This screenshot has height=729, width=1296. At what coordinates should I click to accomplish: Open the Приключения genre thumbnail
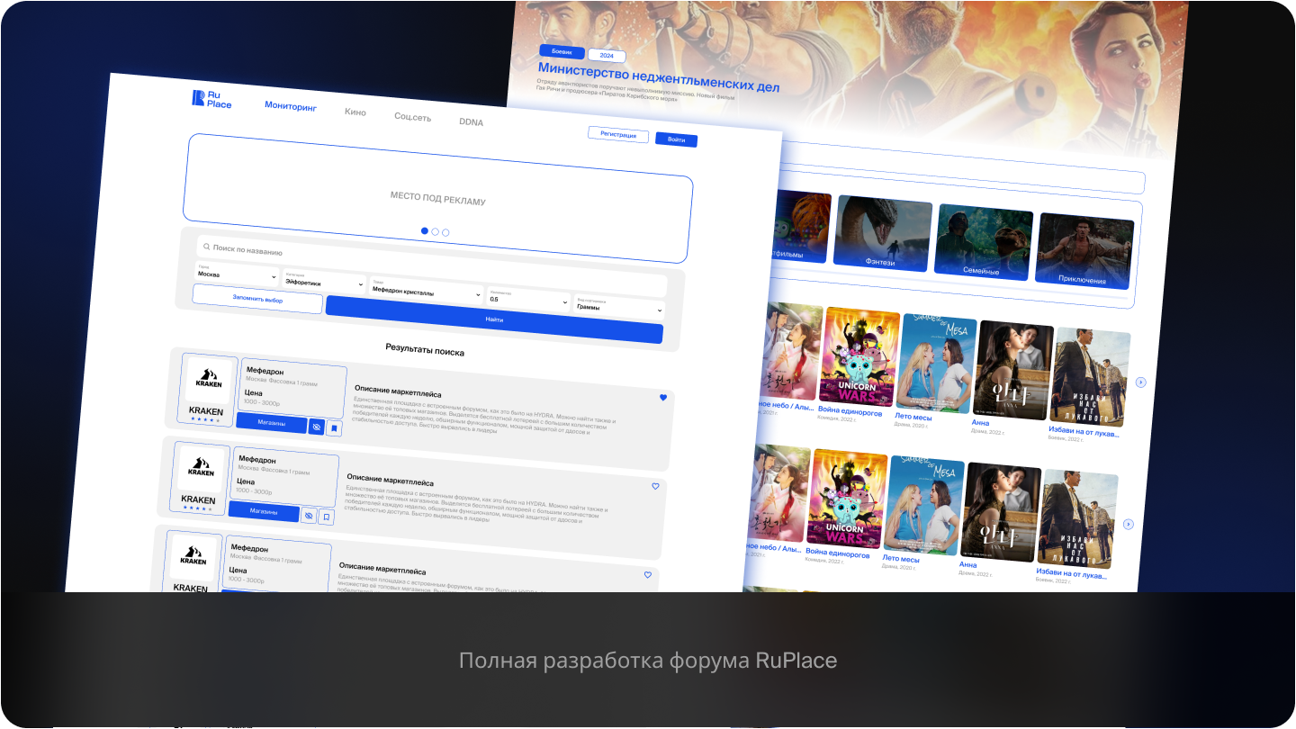point(1084,251)
